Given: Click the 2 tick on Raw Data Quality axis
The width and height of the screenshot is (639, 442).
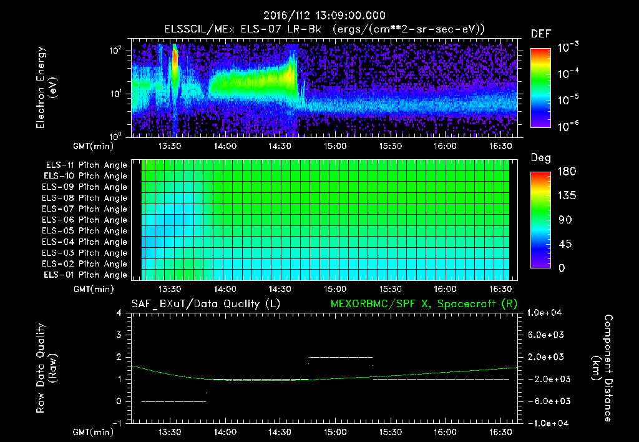Looking at the screenshot, I should (119, 357).
